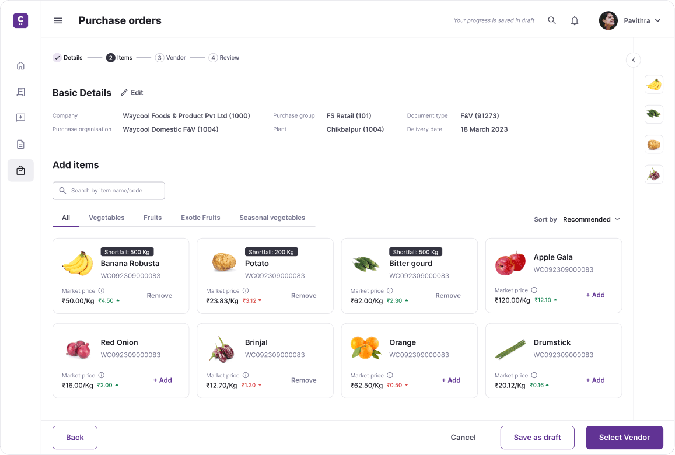Collapse the side panel chevron

[633, 60]
